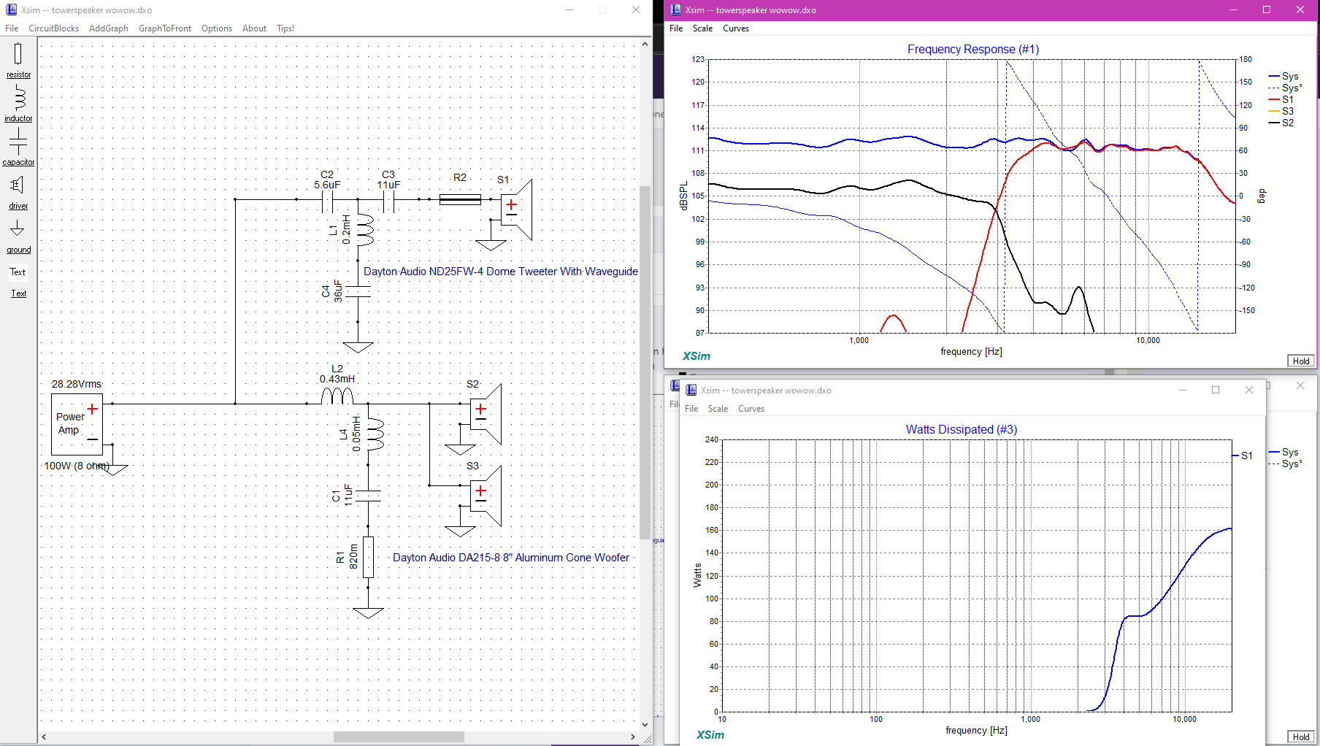
Task: Select the capacitor component tool
Action: [x=18, y=146]
